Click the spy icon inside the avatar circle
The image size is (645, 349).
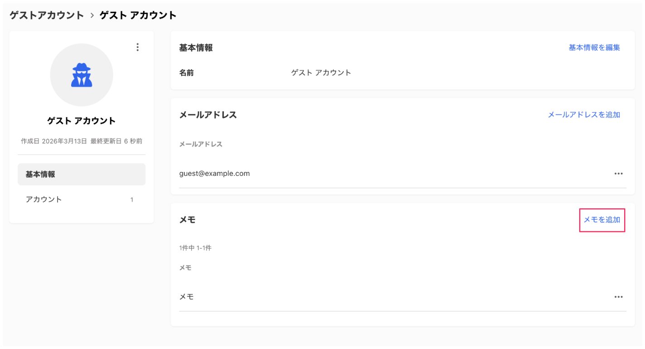pos(81,75)
